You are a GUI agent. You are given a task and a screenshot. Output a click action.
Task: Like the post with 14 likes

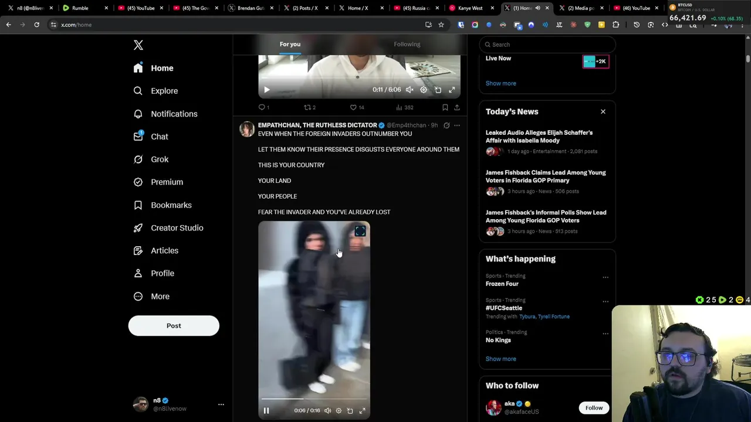357,107
